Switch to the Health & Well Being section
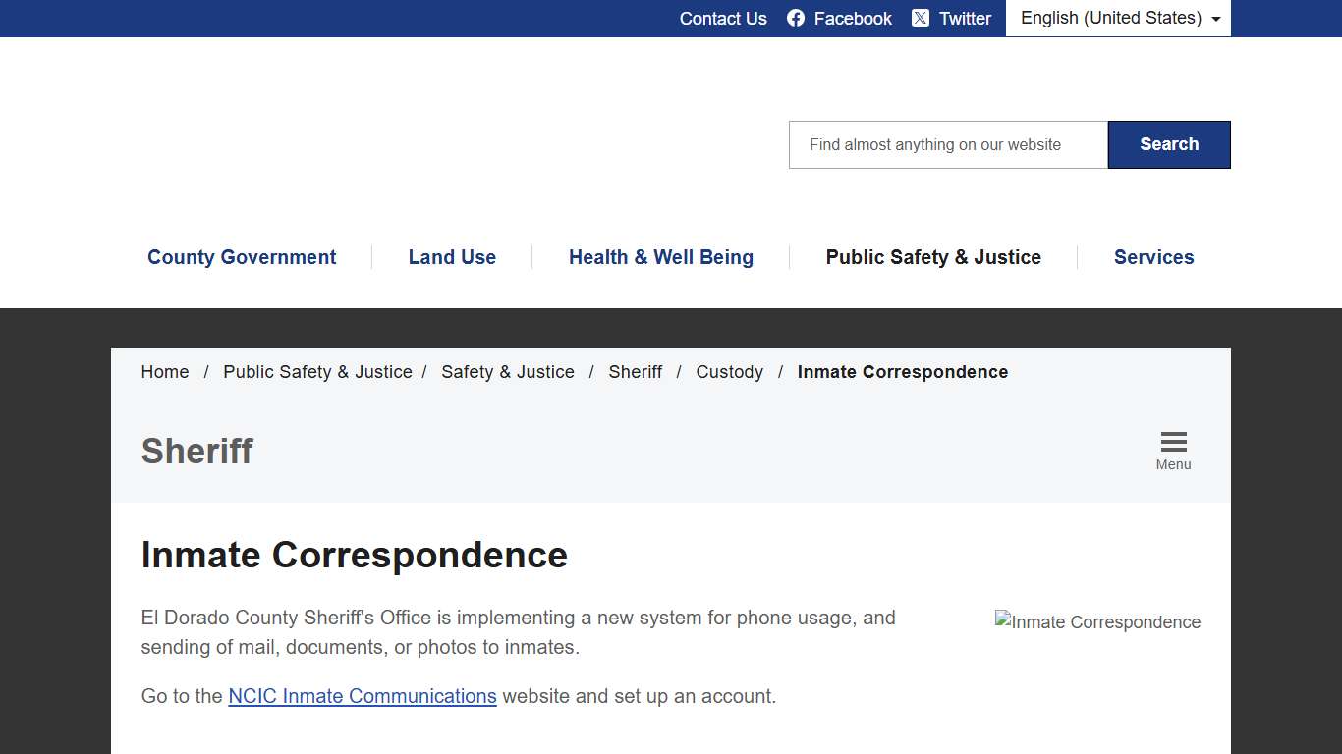The width and height of the screenshot is (1342, 754). [x=660, y=257]
